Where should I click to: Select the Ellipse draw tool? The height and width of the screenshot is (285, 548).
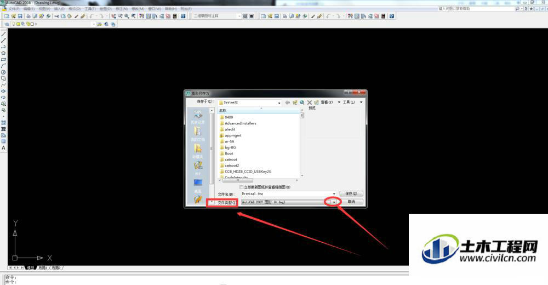3,91
